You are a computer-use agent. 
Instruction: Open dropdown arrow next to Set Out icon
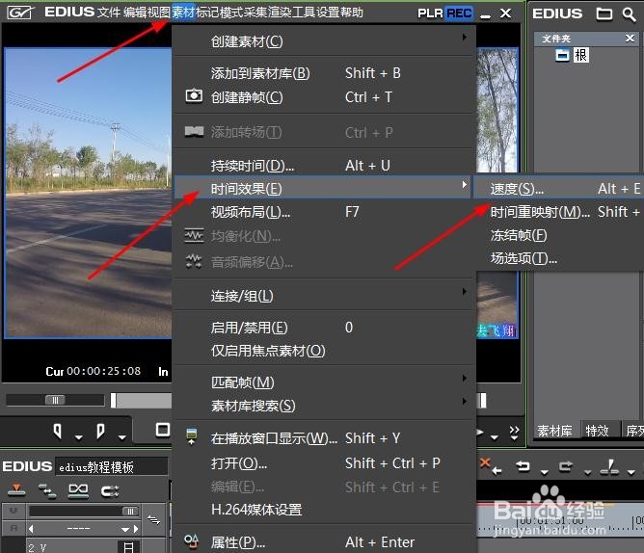pos(122,437)
